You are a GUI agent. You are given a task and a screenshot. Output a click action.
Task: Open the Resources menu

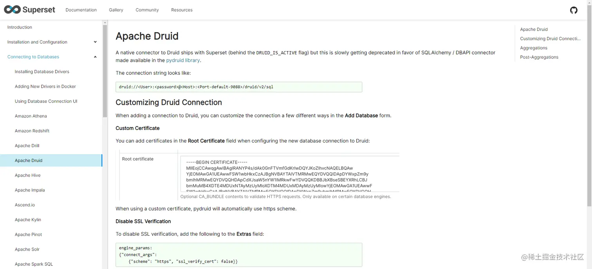coord(182,10)
